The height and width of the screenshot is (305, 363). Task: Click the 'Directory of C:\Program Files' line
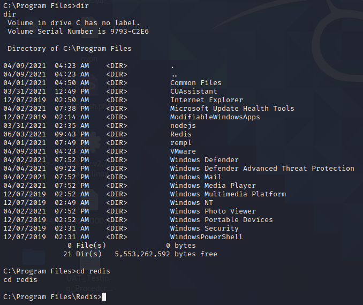tap(70, 49)
